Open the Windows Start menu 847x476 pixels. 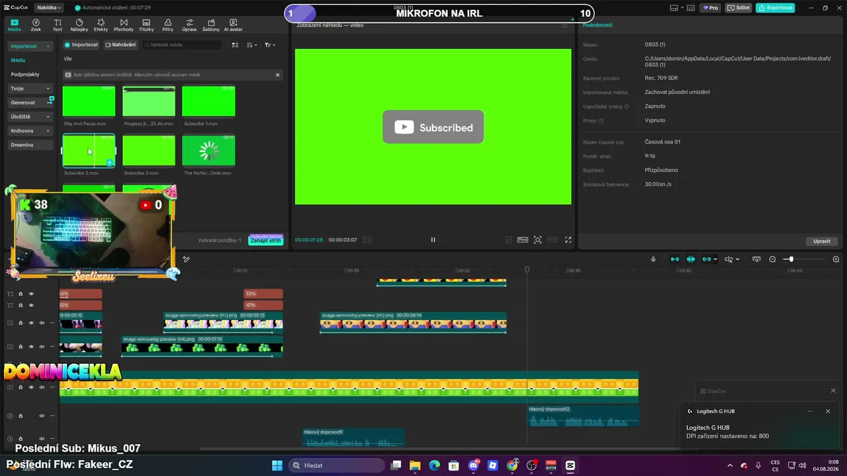[x=277, y=465]
